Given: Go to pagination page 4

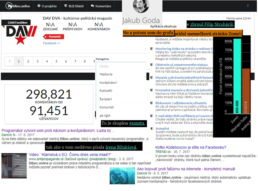Looking at the screenshot, I should (x=47, y=61).
